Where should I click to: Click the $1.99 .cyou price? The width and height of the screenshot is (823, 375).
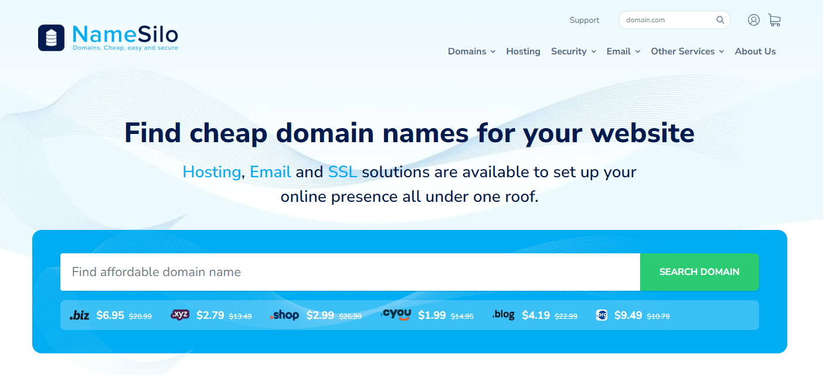tap(432, 315)
